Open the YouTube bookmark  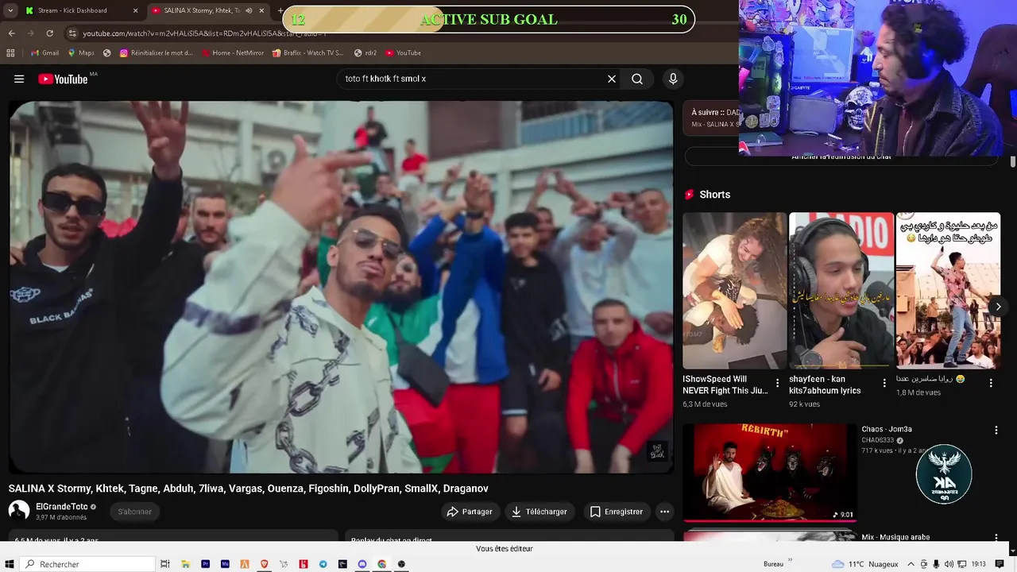pyautogui.click(x=404, y=53)
